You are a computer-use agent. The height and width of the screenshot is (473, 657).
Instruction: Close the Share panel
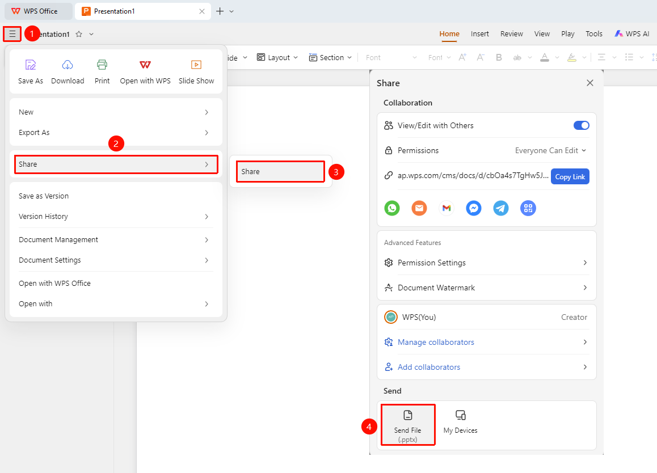[x=590, y=83]
